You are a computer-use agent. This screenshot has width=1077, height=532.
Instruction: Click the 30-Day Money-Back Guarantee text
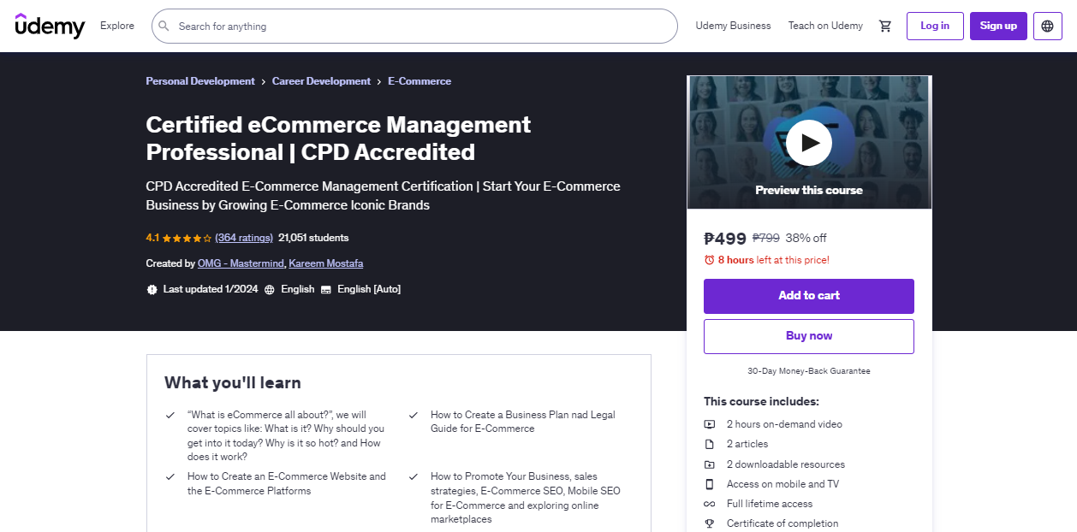(x=809, y=371)
